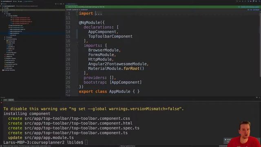Select styles.css file
This screenshot has height=147, width=261.
[x=11, y=49]
